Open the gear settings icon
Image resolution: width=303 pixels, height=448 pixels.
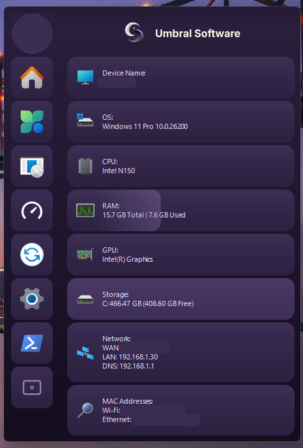[x=32, y=299]
